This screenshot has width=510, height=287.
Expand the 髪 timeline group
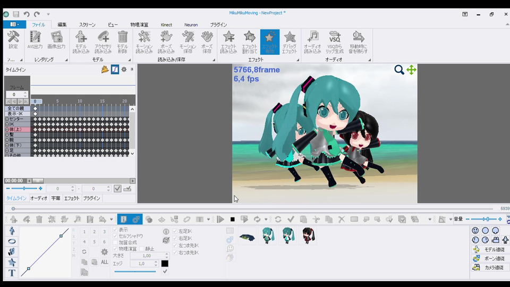pyautogui.click(x=7, y=134)
